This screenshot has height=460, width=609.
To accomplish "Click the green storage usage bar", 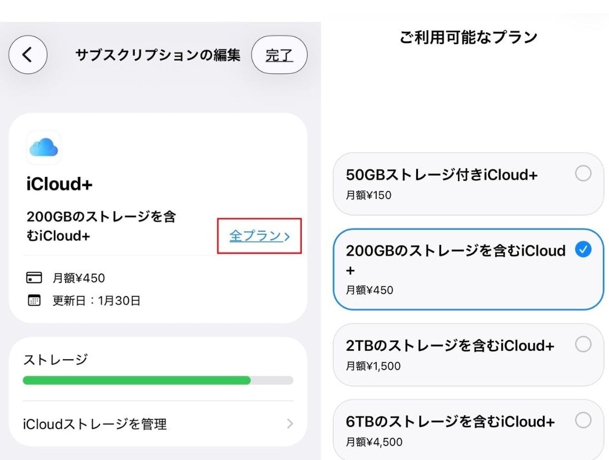I will point(136,380).
